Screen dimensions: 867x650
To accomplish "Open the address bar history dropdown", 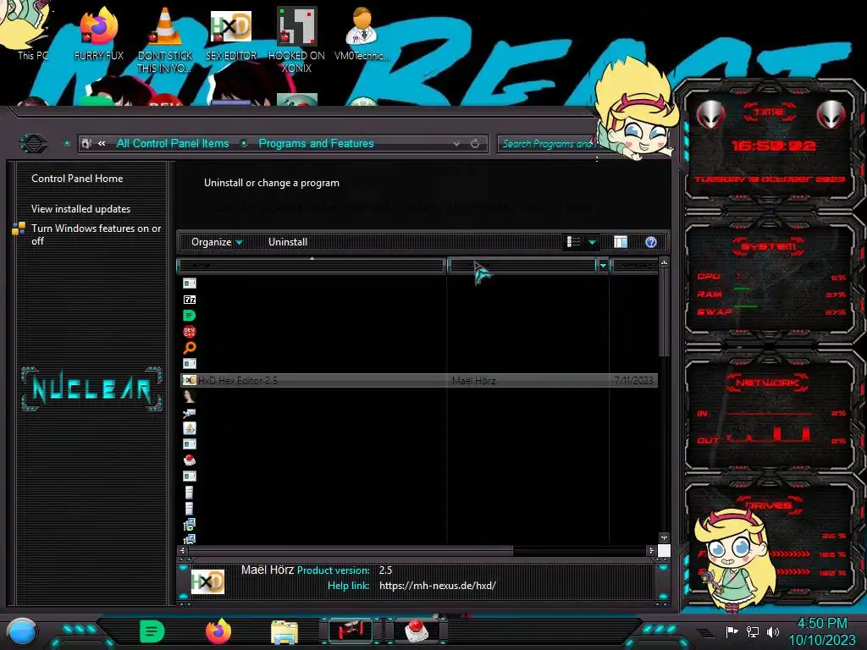I will [x=456, y=143].
